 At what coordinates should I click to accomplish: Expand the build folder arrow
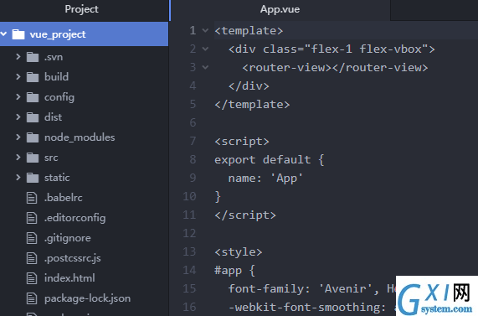pyautogui.click(x=18, y=76)
